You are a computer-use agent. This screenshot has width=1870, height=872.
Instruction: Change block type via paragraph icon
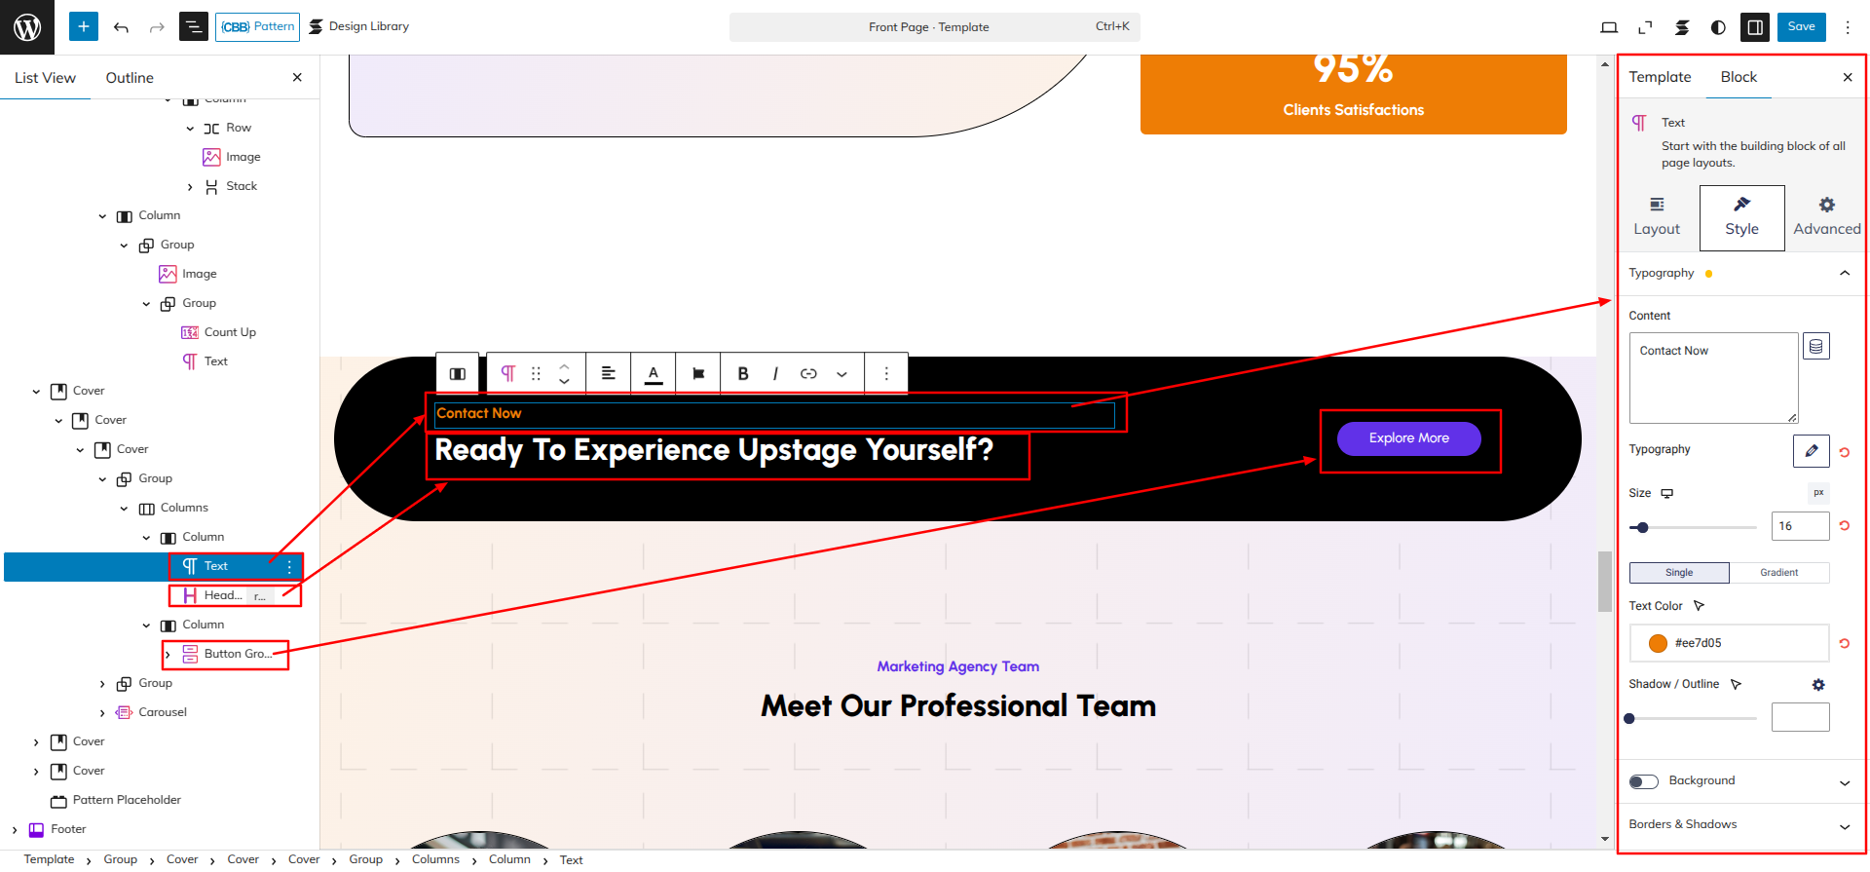507,374
